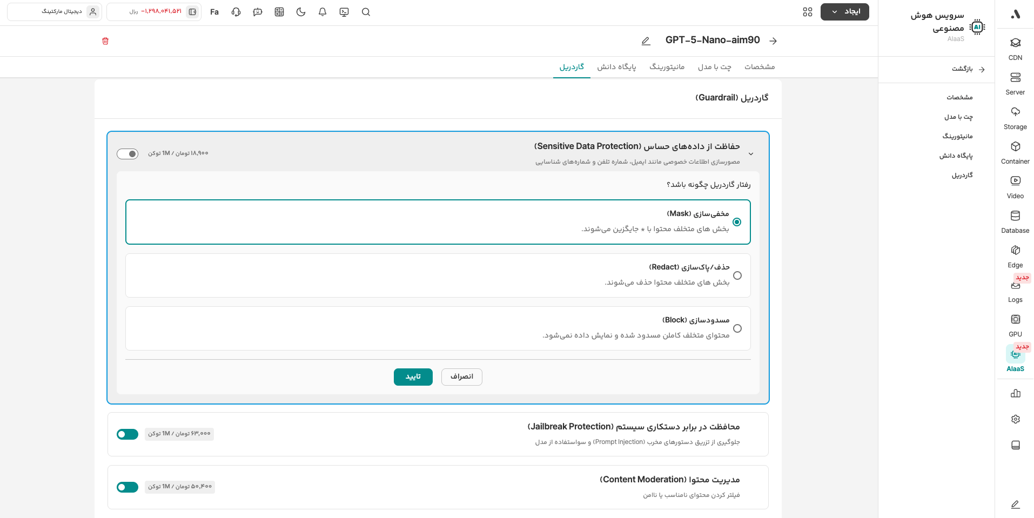This screenshot has height=518, width=1034.
Task: Open the ایجاد create dropdown
Action: coord(844,12)
